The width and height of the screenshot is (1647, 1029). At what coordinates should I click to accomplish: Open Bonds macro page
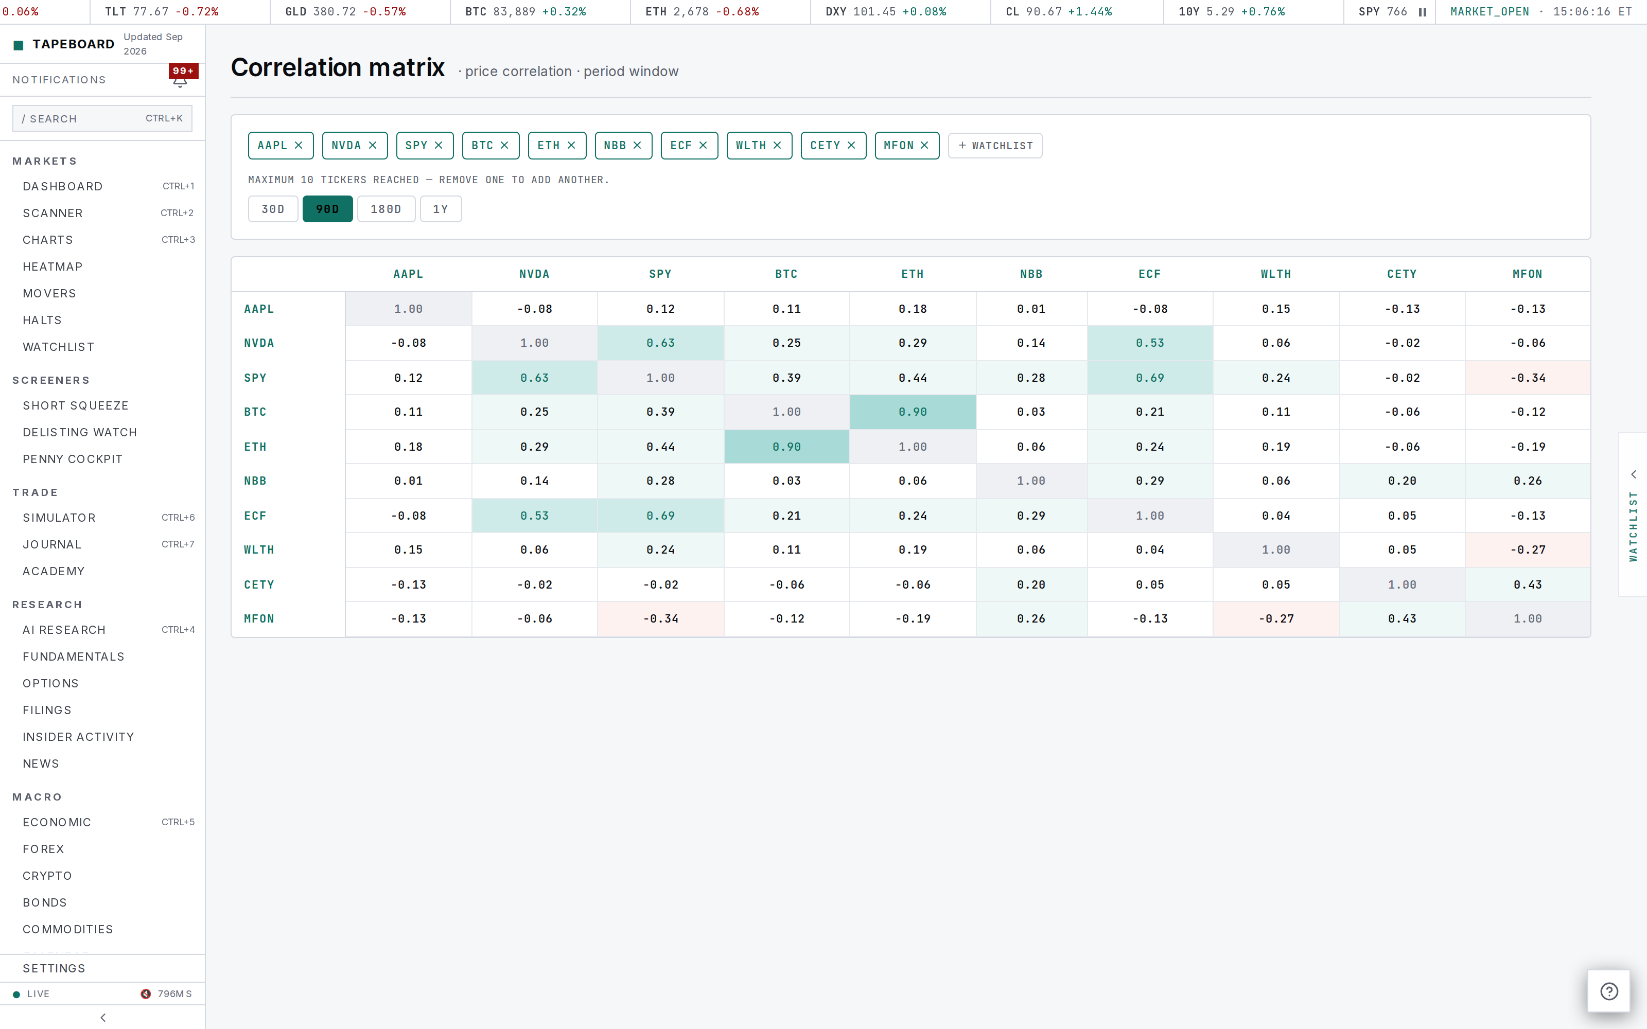pyautogui.click(x=103, y=902)
